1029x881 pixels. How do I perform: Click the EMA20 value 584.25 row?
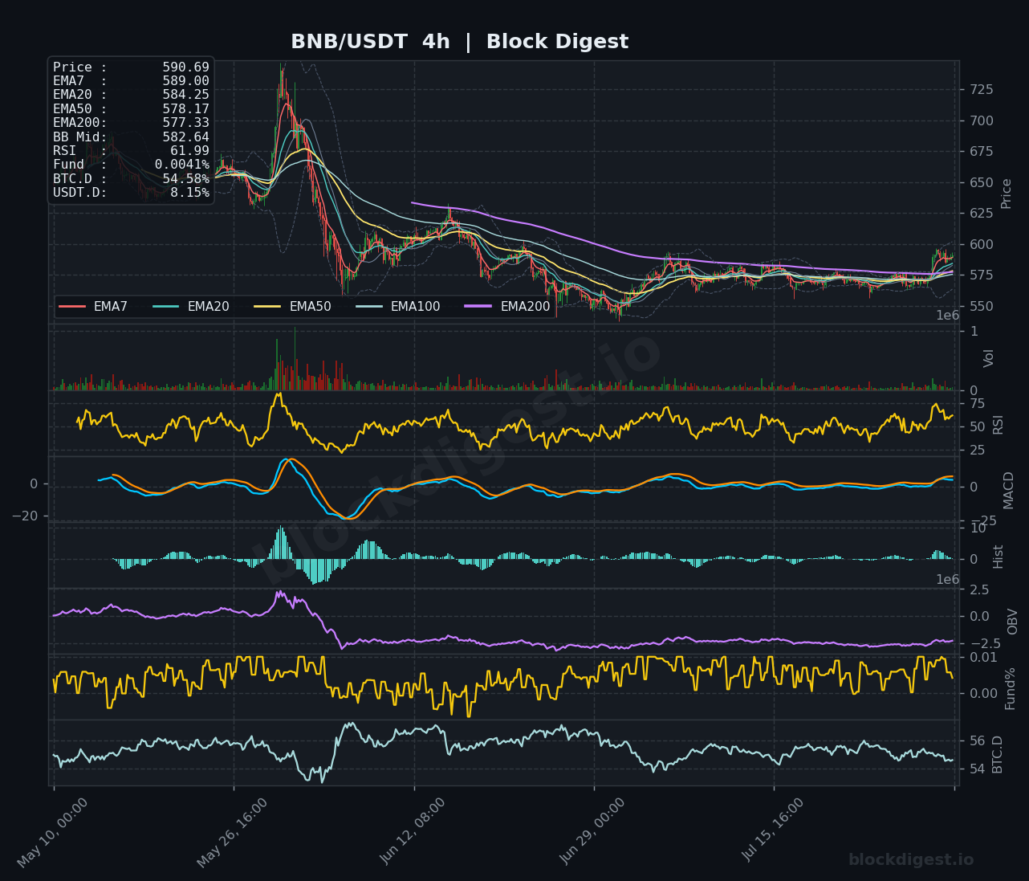click(x=131, y=95)
